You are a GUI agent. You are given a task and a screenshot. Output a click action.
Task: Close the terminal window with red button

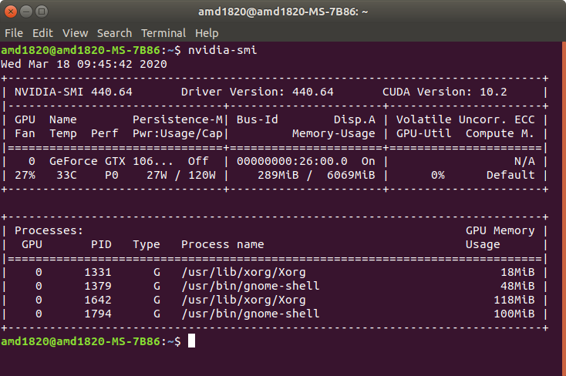pos(11,12)
